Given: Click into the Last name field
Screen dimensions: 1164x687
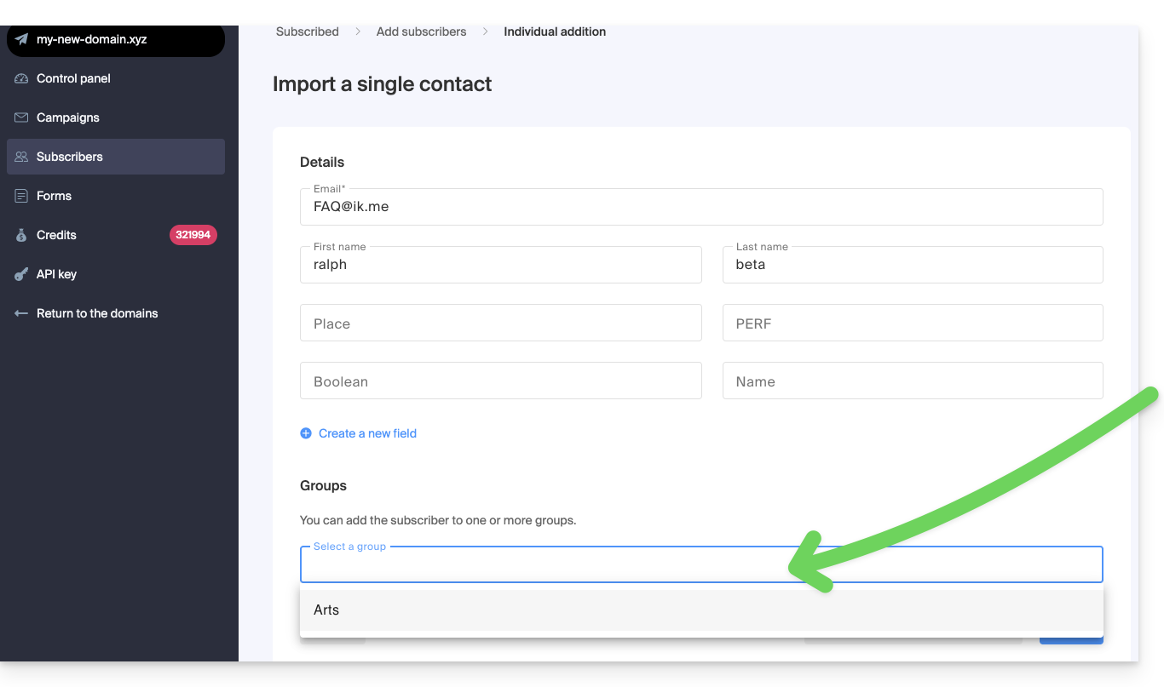Looking at the screenshot, I should click(912, 265).
